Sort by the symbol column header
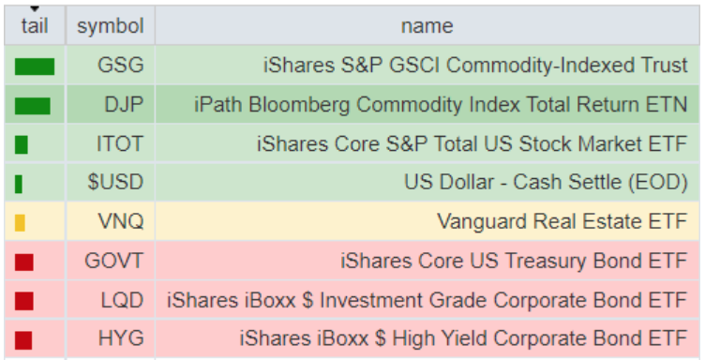Screen dimensions: 705x360 [x=111, y=25]
